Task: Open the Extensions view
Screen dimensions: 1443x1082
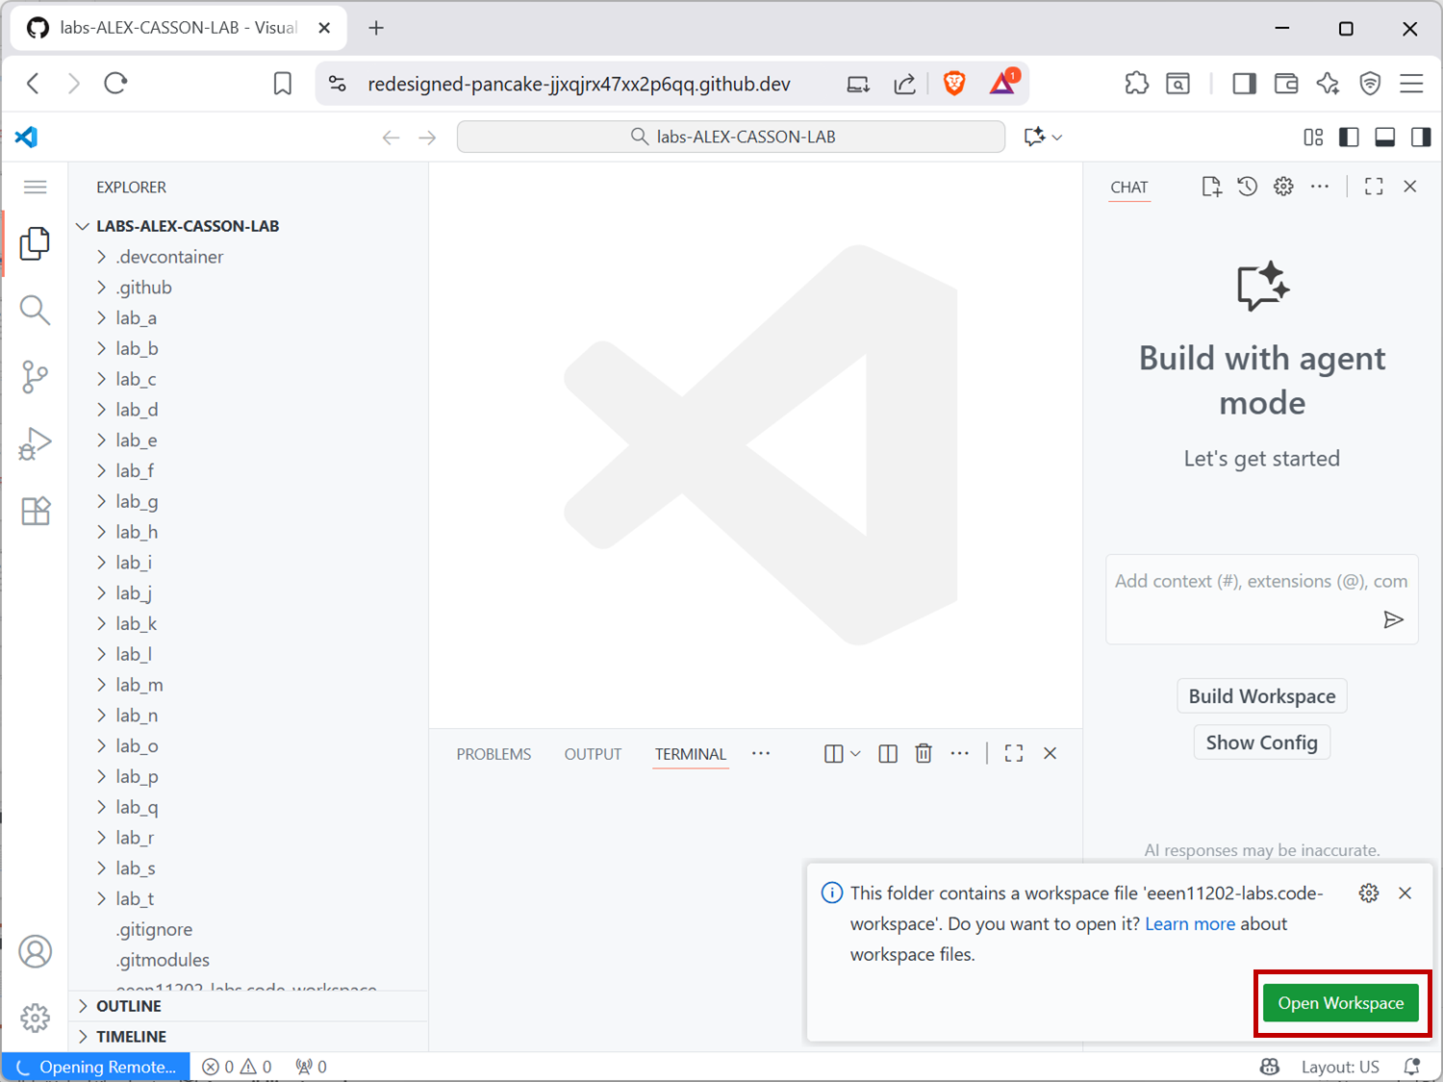Action: (35, 511)
